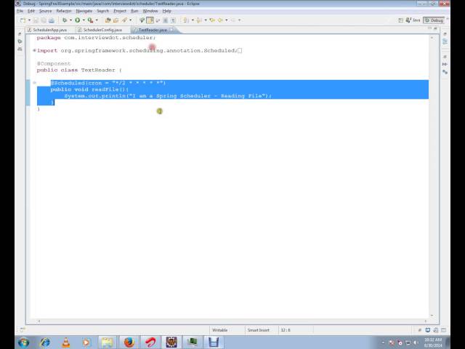This screenshot has height=349, width=465.
Task: Open the Breakpoints view icon in right trim
Action: click(x=445, y=72)
